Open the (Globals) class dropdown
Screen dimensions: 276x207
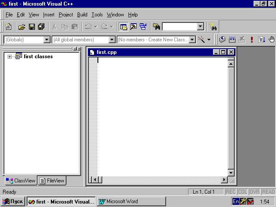click(x=47, y=40)
